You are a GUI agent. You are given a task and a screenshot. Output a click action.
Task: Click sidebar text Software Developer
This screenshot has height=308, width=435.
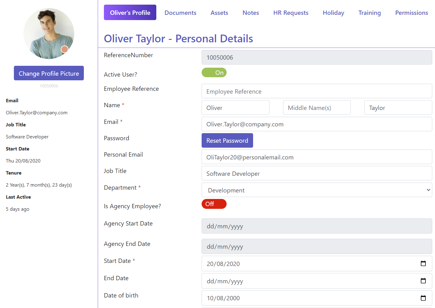tap(27, 137)
